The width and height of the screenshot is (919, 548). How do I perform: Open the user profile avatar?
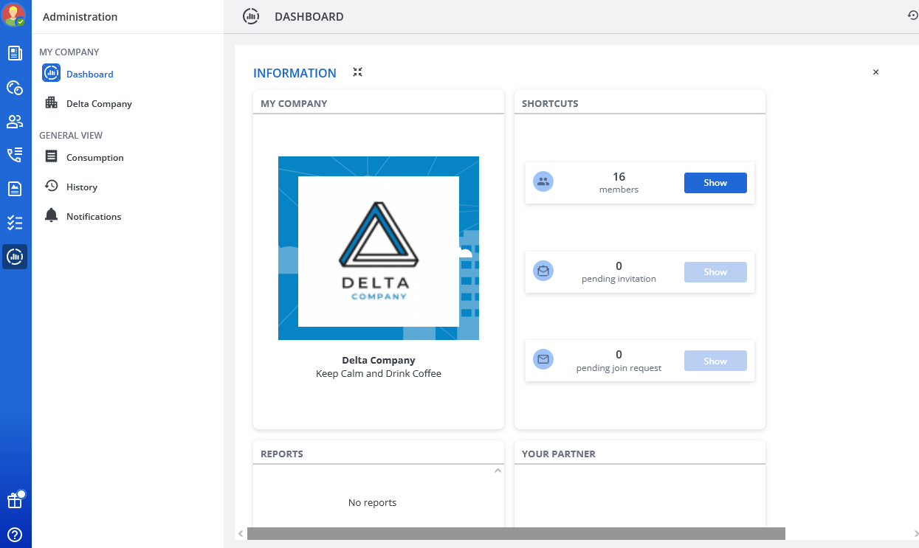coord(15,15)
